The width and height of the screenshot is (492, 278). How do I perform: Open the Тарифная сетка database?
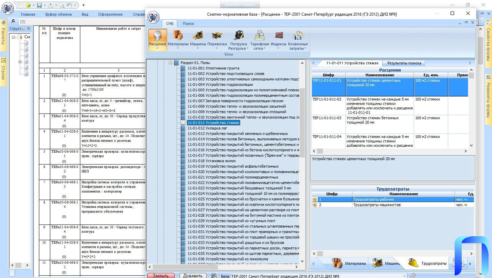(259, 39)
